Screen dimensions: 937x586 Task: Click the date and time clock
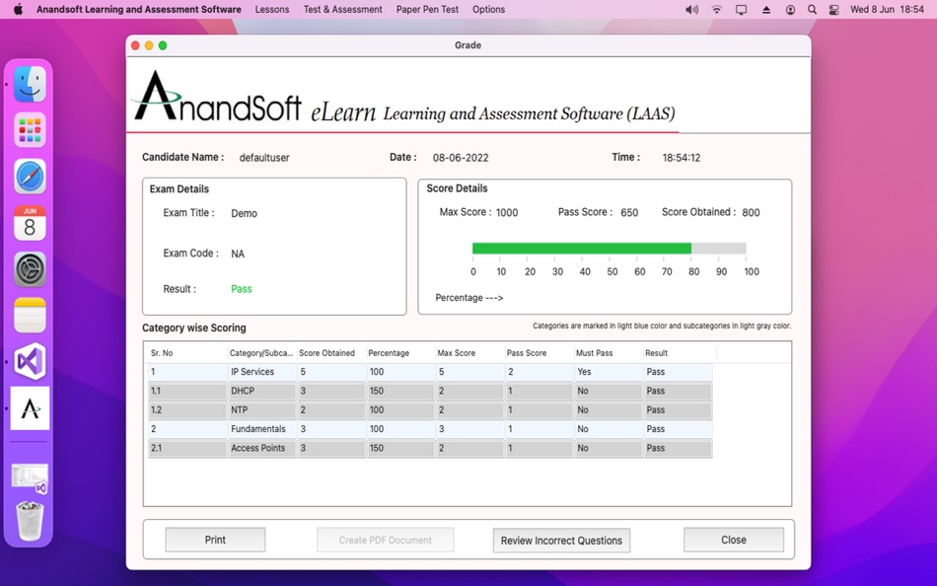coord(887,10)
